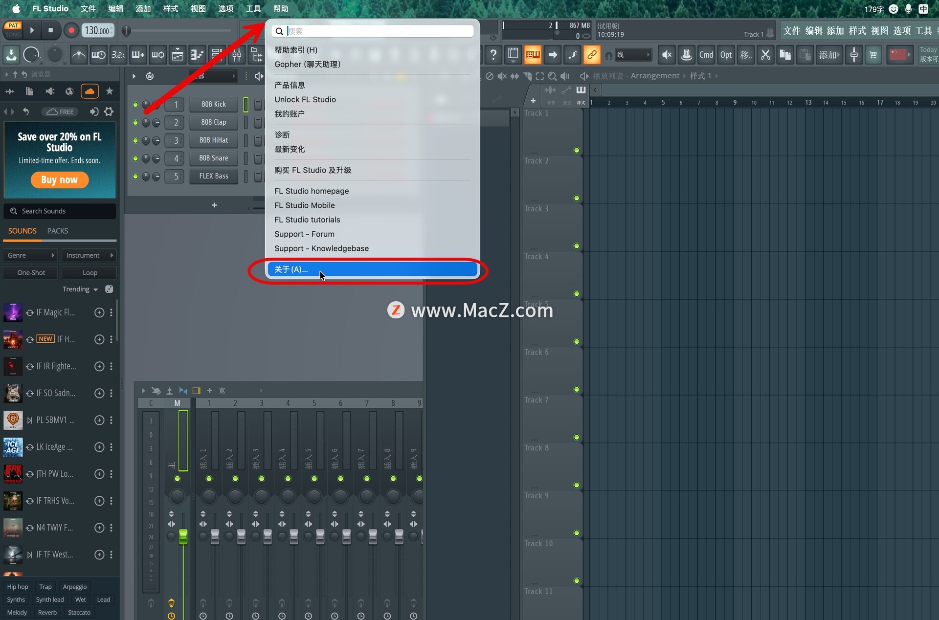This screenshot has width=939, height=620.
Task: Click the orange link icon in toolbar
Action: tap(592, 55)
